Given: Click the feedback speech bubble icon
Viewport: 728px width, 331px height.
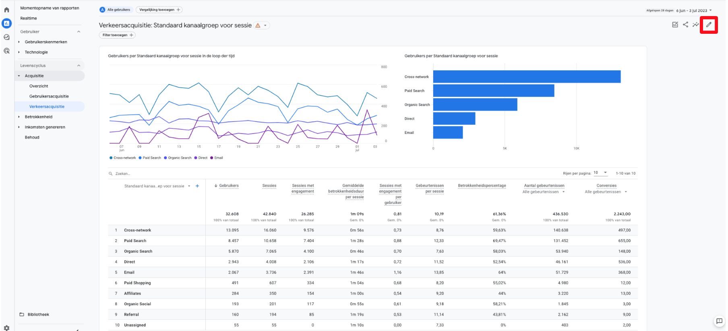Looking at the screenshot, I should 719,321.
